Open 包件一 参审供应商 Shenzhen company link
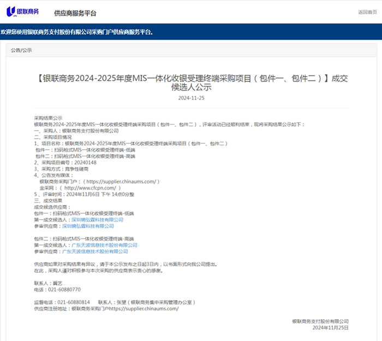Screen dimensions: 382x341 87,226
